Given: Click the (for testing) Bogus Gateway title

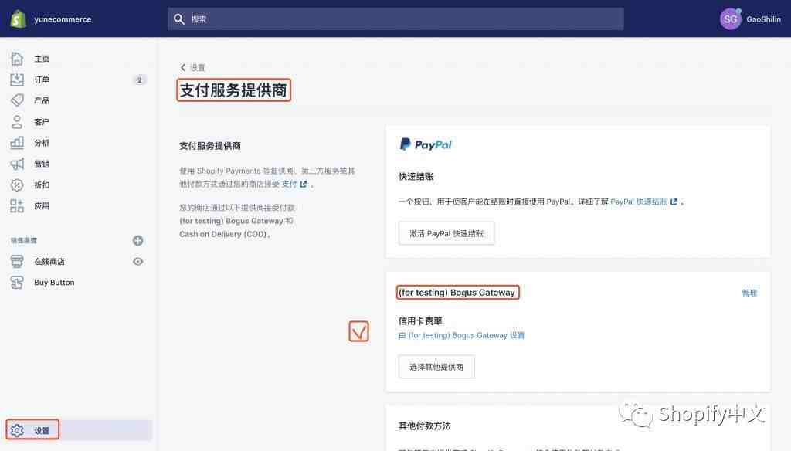Looking at the screenshot, I should pos(457,293).
